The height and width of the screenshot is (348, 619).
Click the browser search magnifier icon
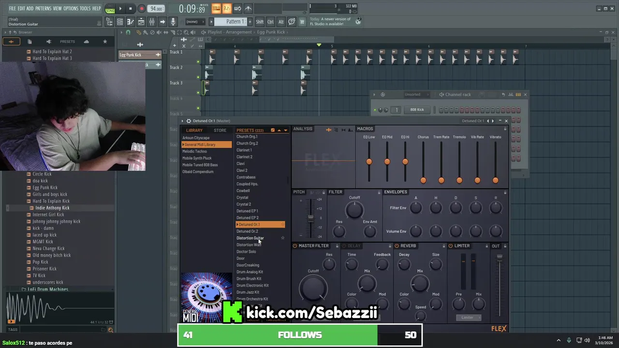(x=110, y=330)
